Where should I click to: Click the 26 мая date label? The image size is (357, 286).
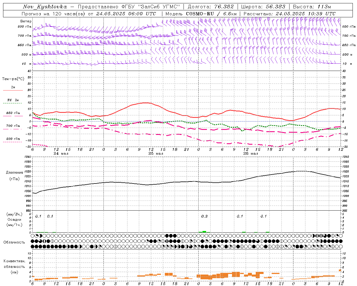pyautogui.click(x=251, y=154)
